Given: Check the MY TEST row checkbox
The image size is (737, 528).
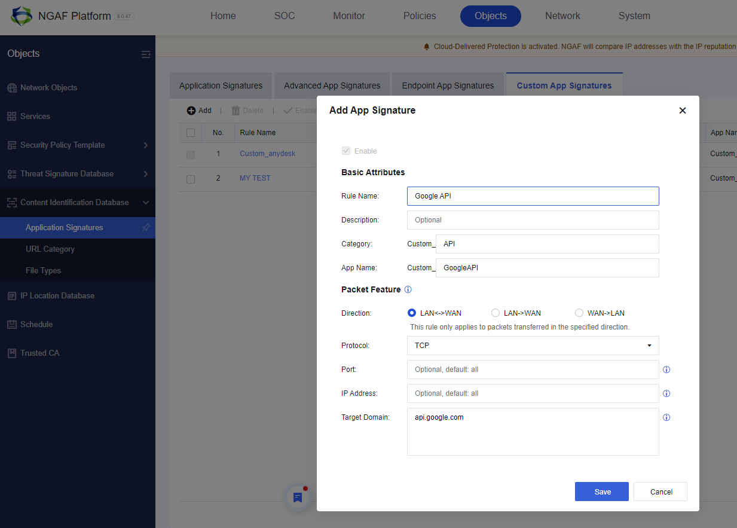Looking at the screenshot, I should pos(191,179).
